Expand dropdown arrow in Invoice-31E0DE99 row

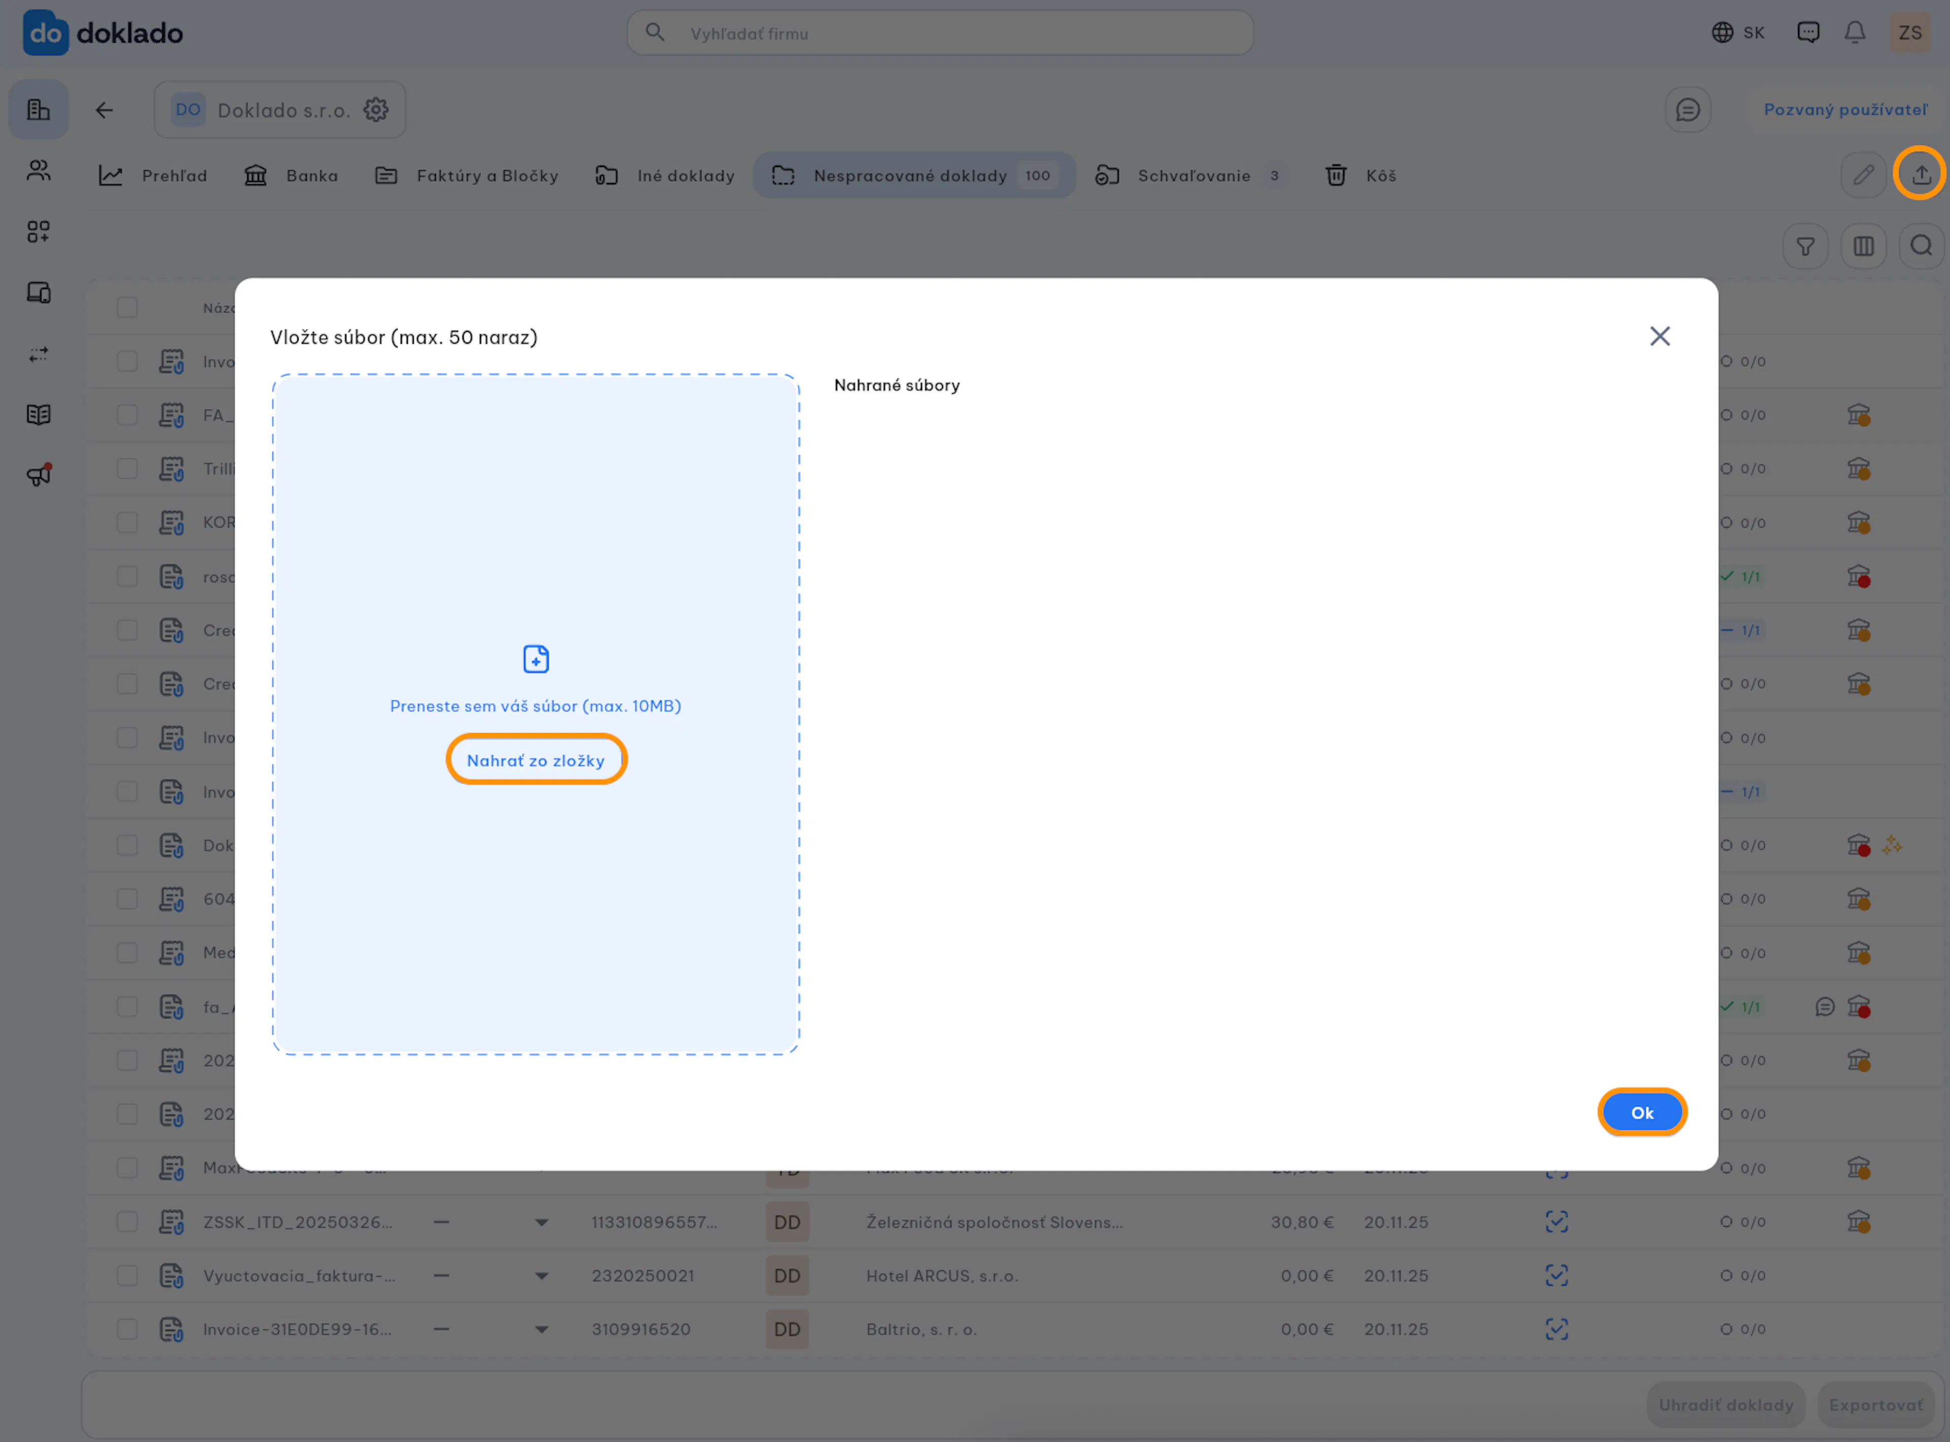click(542, 1331)
